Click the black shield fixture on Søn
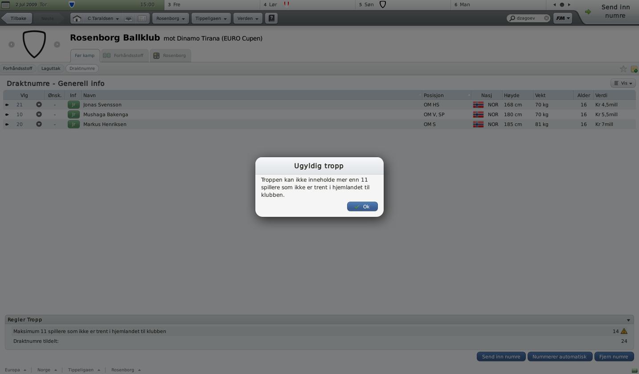The height and width of the screenshot is (374, 639). [382, 4]
